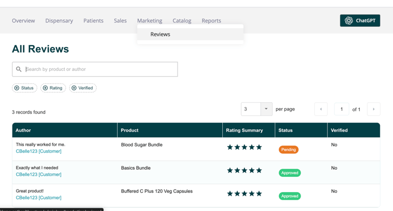
Task: Click the search magnifier icon
Action: (18, 69)
